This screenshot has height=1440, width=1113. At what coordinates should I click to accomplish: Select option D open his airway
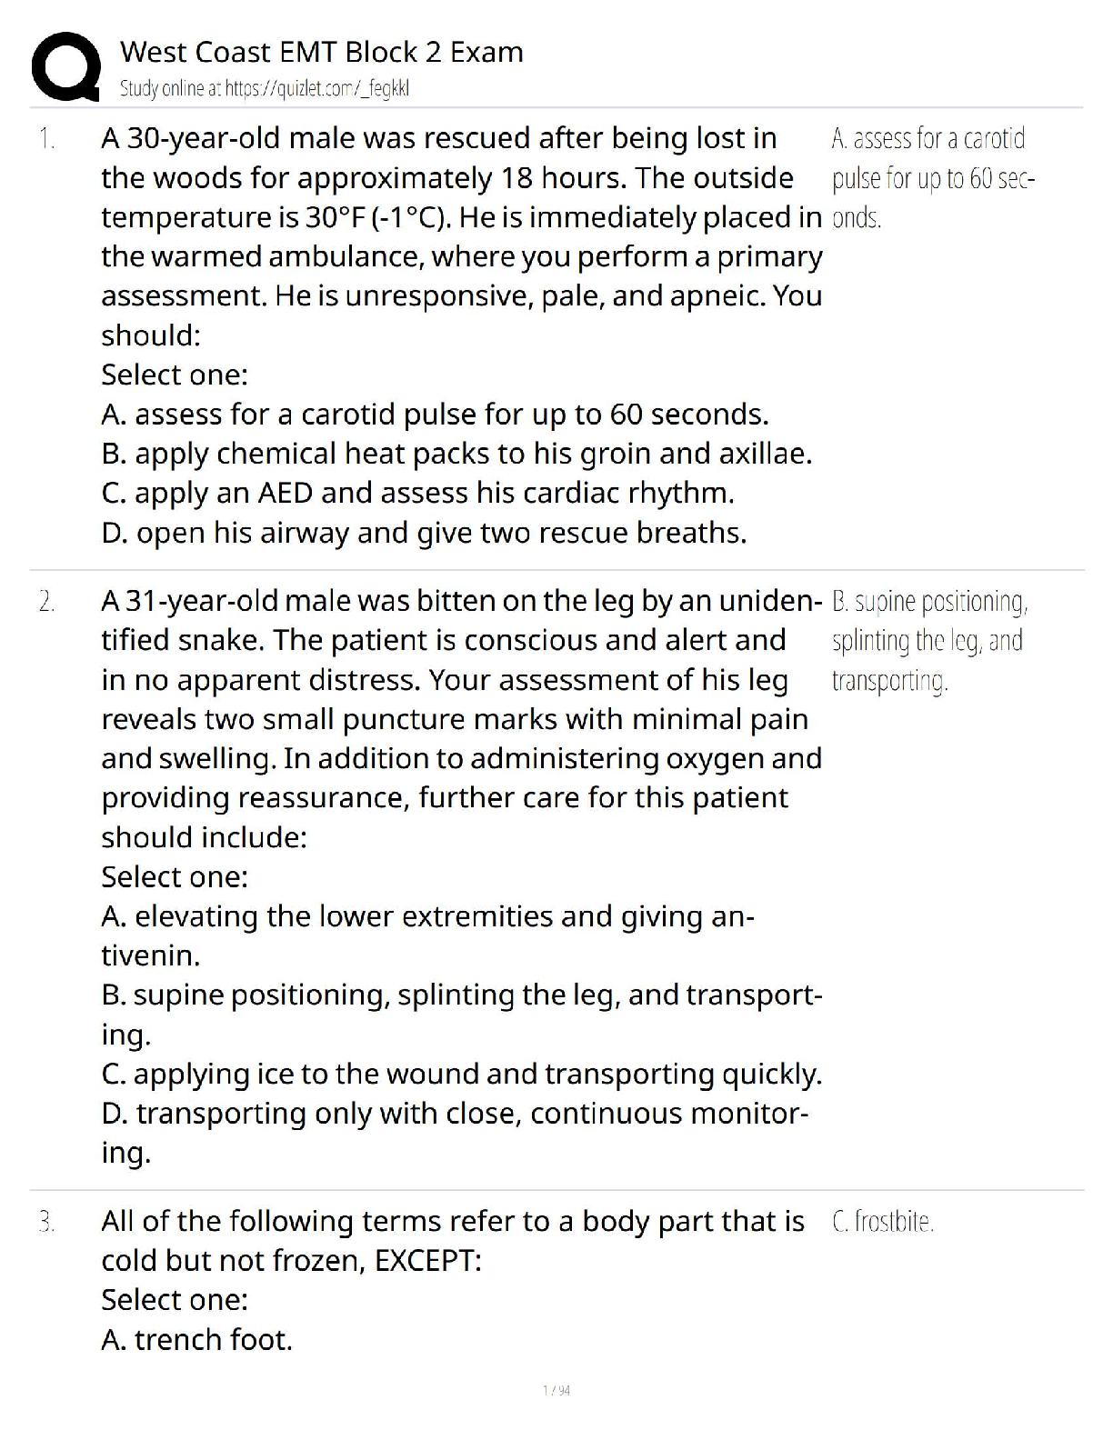pyautogui.click(x=425, y=533)
